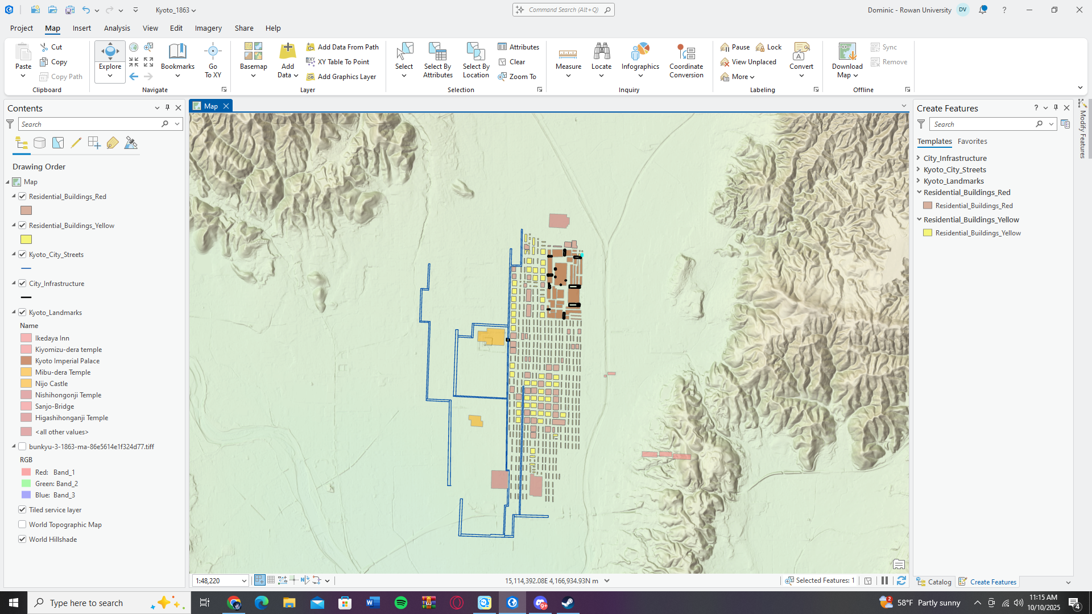The height and width of the screenshot is (614, 1092).
Task: Switch Contents to List By Data Source
Action: click(x=39, y=143)
